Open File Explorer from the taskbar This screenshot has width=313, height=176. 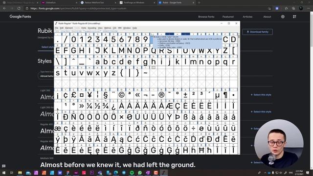coord(20,173)
